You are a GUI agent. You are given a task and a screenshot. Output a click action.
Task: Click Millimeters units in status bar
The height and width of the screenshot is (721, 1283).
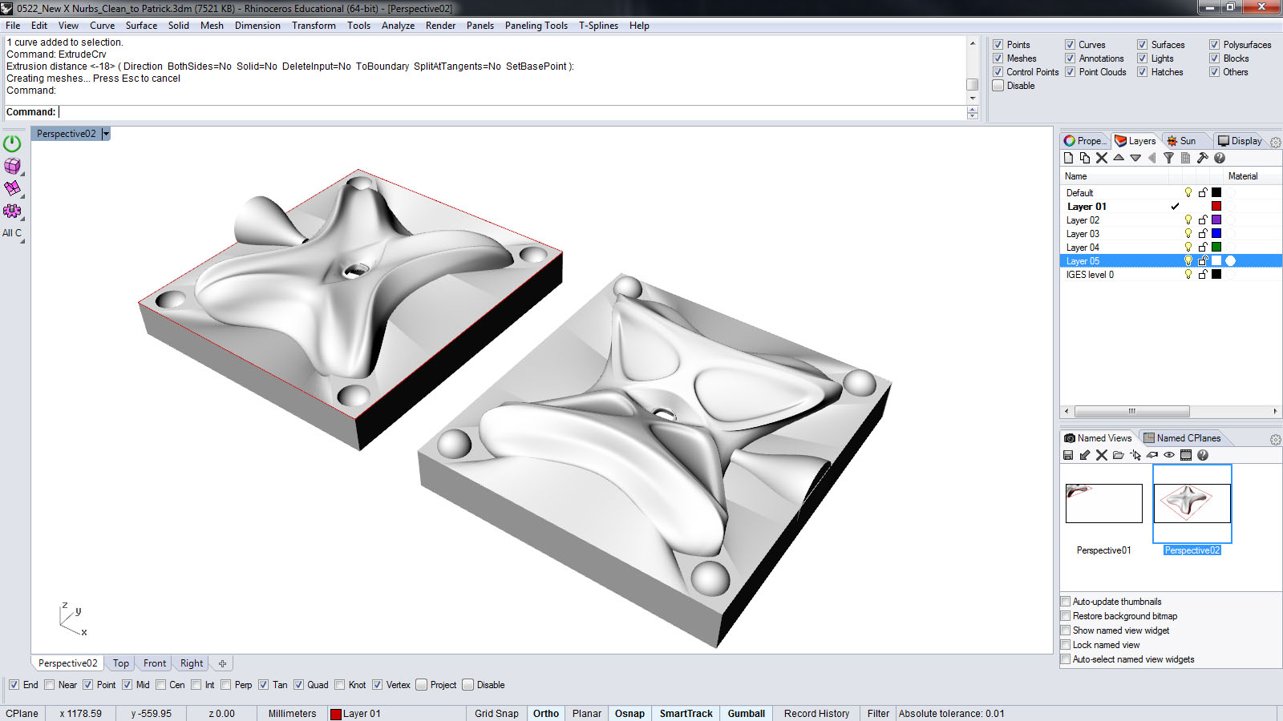(x=292, y=714)
